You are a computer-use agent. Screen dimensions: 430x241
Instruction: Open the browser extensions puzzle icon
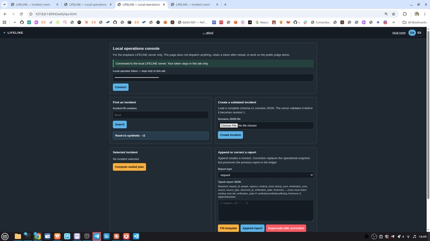tap(405, 14)
